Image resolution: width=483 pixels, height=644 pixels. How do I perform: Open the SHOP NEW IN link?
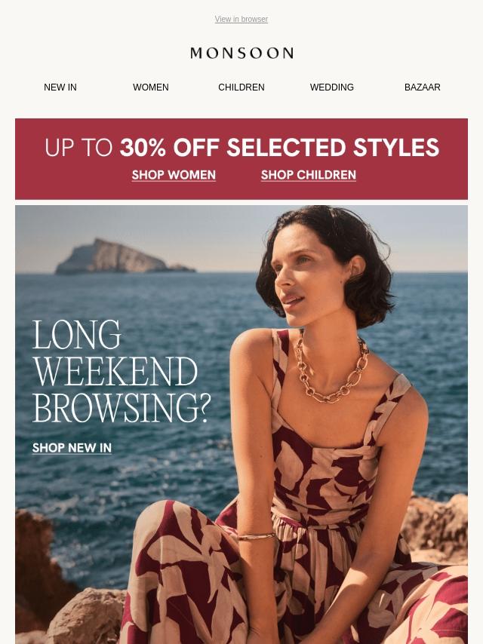[72, 448]
